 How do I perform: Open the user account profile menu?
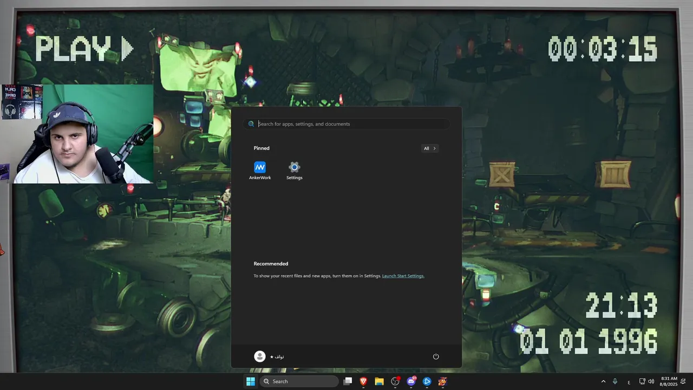[269, 356]
